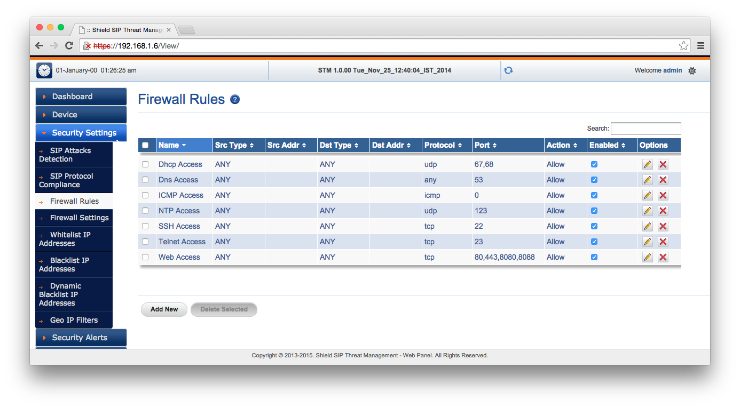Click the red X for Telnet Access
Image resolution: width=740 pixels, height=408 pixels.
[x=663, y=242]
